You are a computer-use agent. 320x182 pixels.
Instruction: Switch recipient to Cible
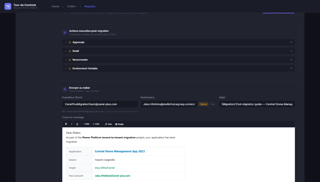tap(212, 104)
